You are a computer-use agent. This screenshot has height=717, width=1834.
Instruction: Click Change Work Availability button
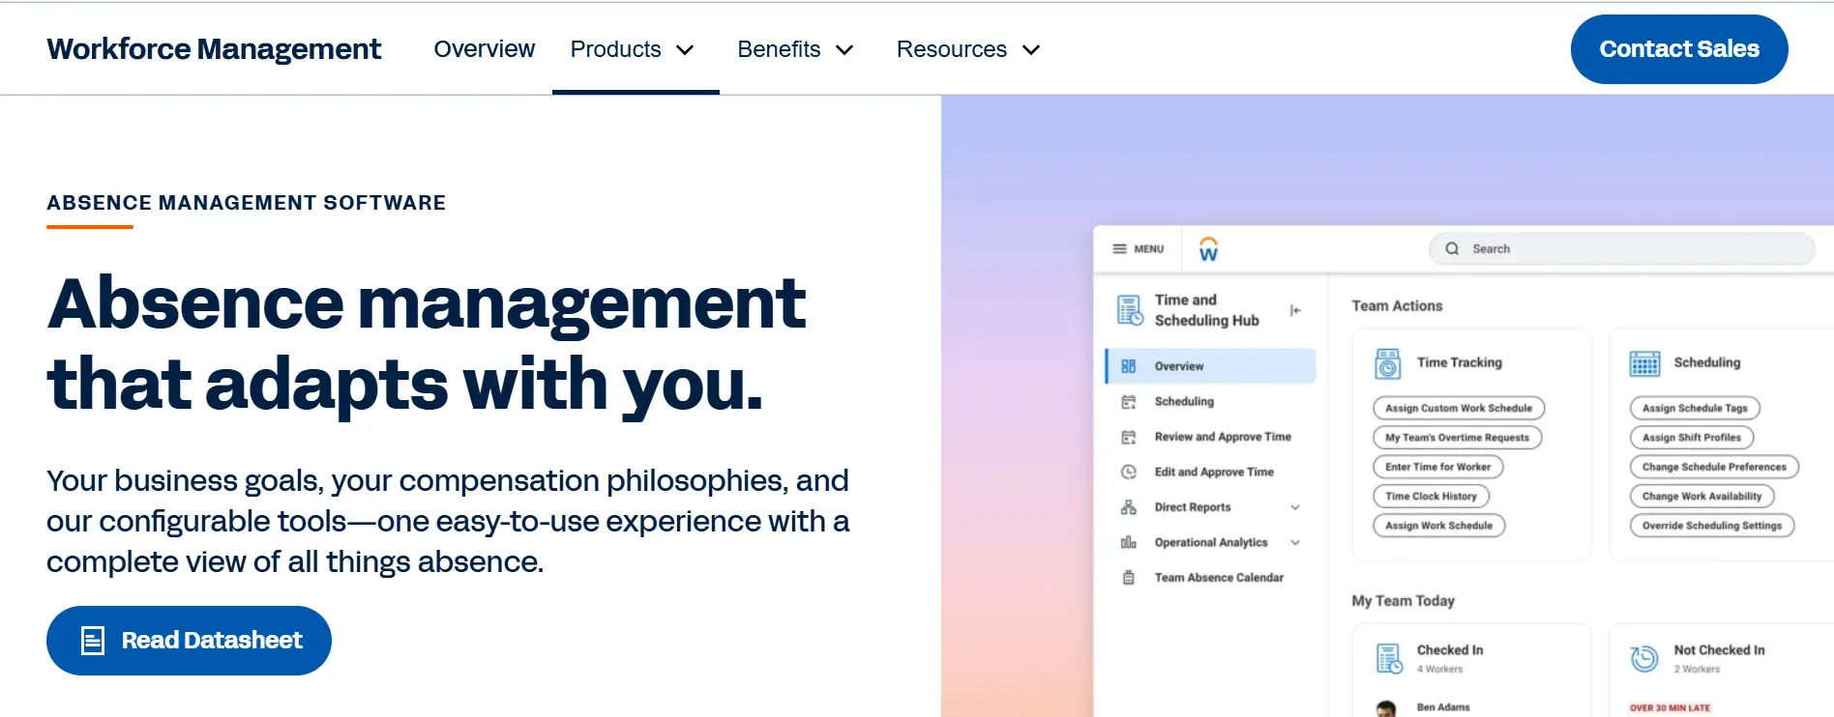(1701, 497)
